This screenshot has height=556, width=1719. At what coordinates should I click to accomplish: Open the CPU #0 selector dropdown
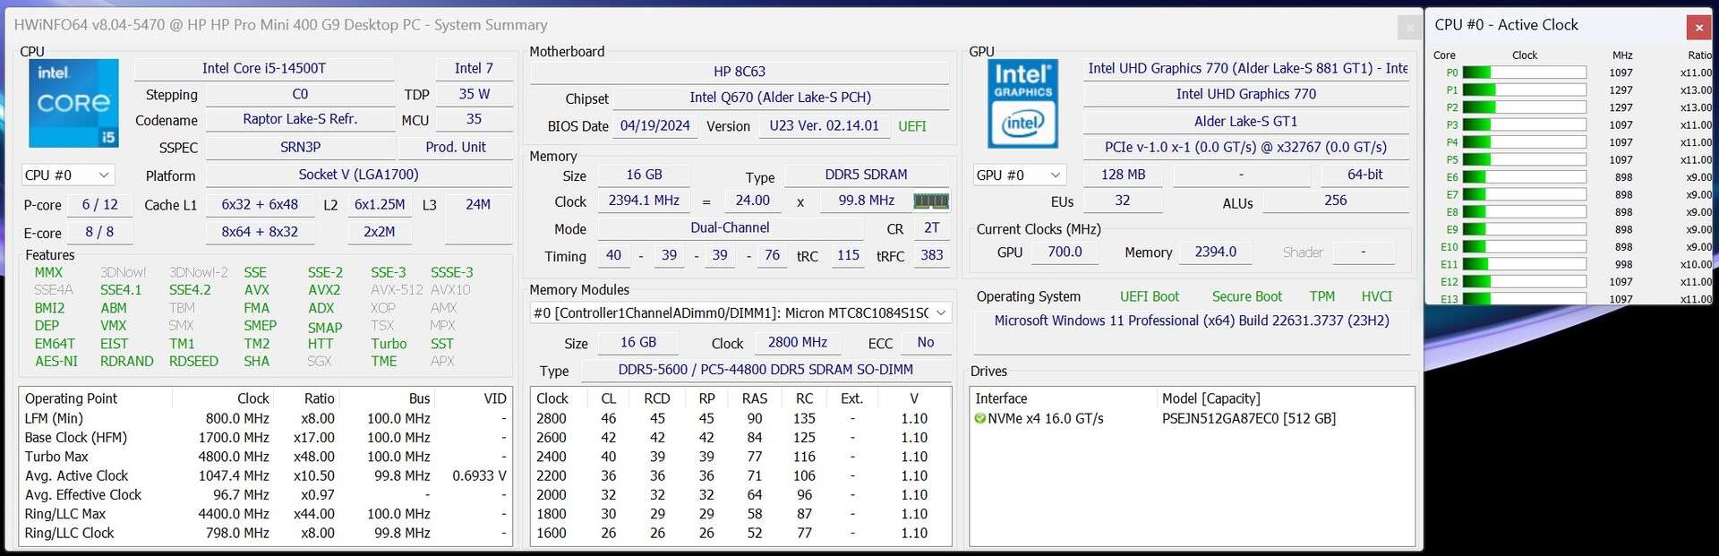pos(68,175)
